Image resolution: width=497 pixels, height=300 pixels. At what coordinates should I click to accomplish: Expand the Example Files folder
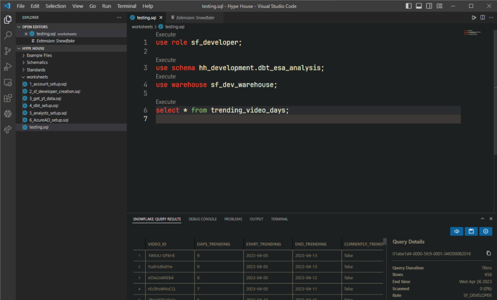tap(39, 55)
